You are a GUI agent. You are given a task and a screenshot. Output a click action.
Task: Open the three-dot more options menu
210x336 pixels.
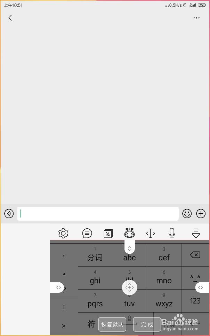196,18
